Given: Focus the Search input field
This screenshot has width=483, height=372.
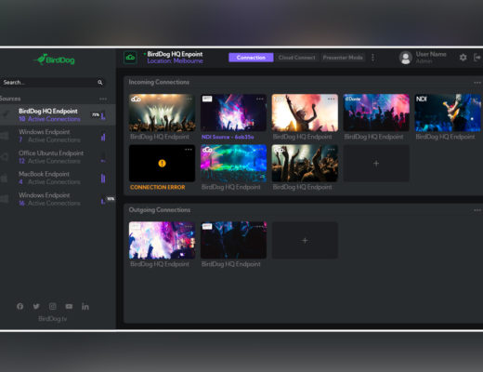Looking at the screenshot, I should point(52,83).
